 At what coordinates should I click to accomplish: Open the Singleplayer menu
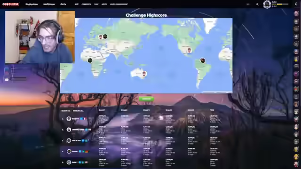click(x=32, y=4)
